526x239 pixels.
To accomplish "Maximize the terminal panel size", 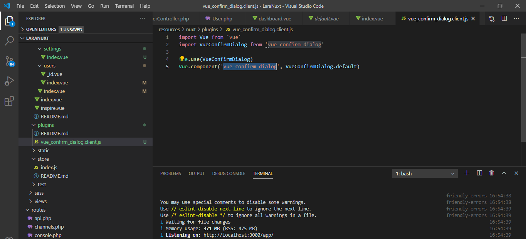I will [504, 173].
